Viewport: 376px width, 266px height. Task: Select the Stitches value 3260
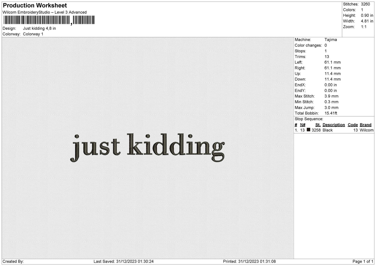(365, 4)
